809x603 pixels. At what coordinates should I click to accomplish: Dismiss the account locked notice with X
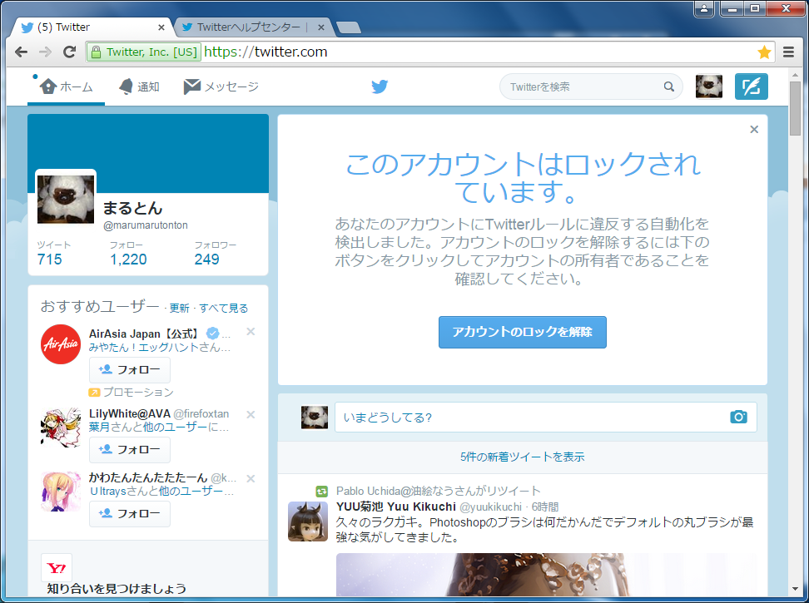[754, 130]
